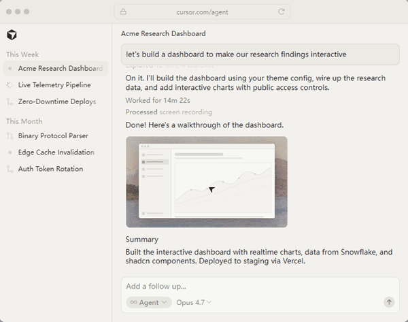
Task: Open the Agent mode dropdown
Action: pos(149,302)
